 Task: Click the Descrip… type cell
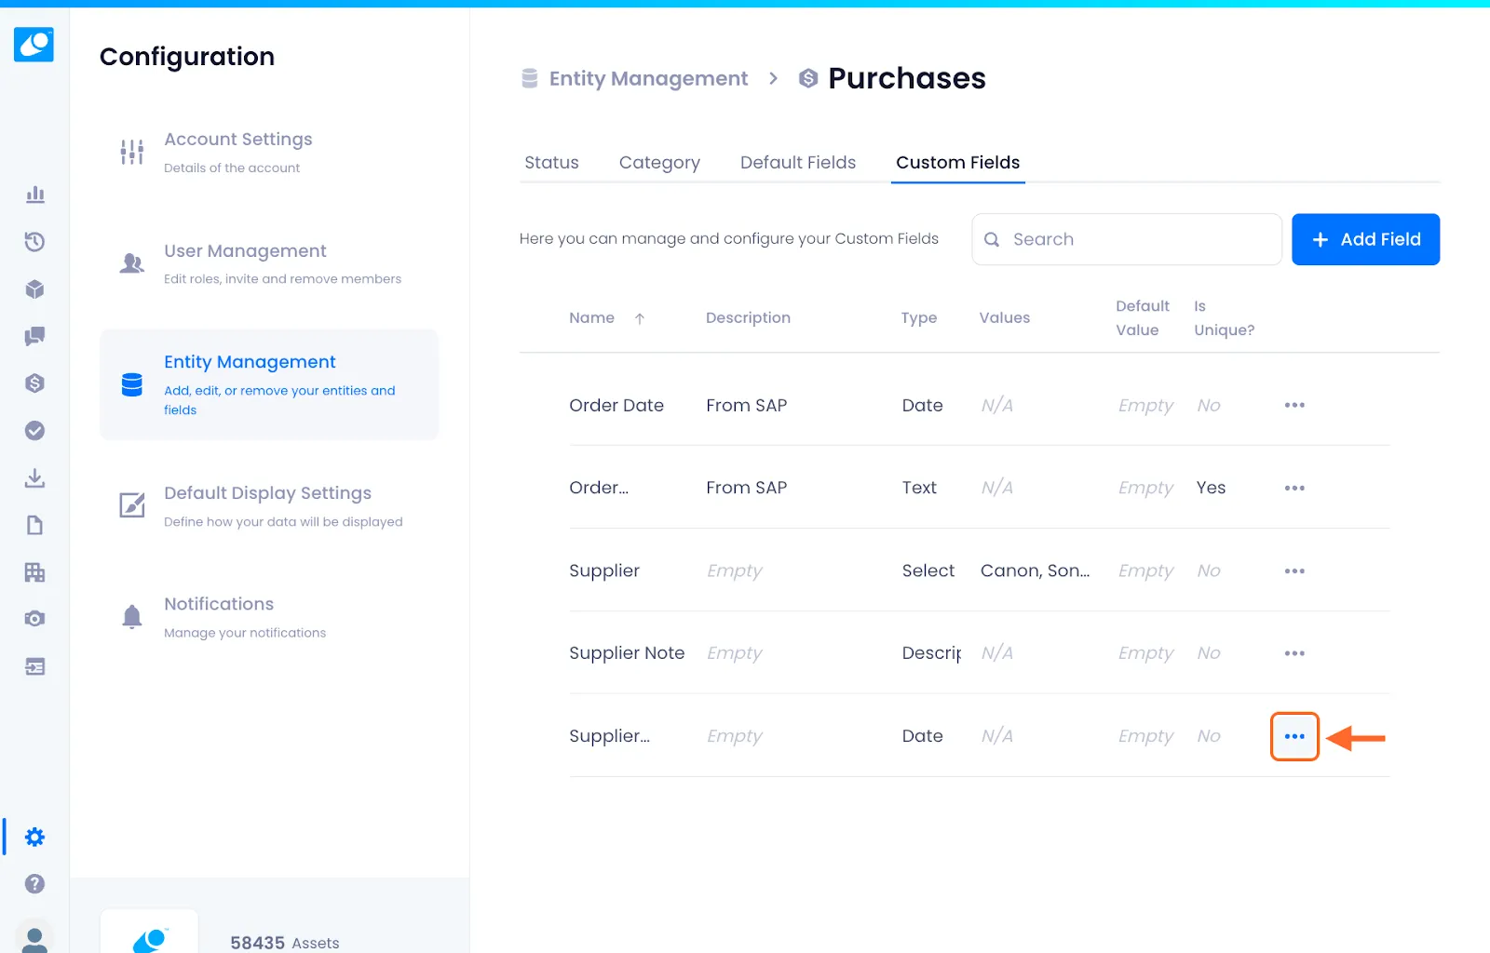click(x=931, y=653)
